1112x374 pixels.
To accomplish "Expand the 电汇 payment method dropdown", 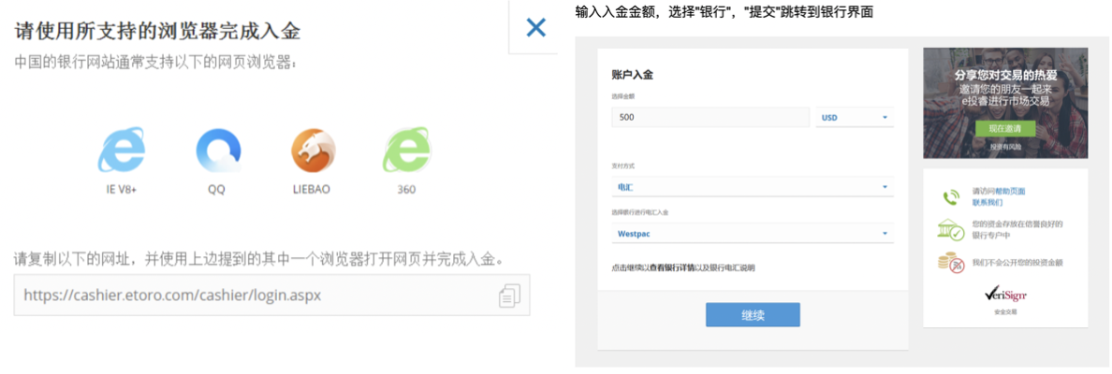I will [x=752, y=187].
